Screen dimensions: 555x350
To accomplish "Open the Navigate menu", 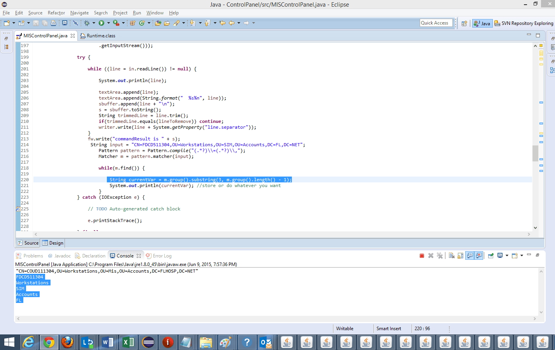I will pyautogui.click(x=80, y=13).
